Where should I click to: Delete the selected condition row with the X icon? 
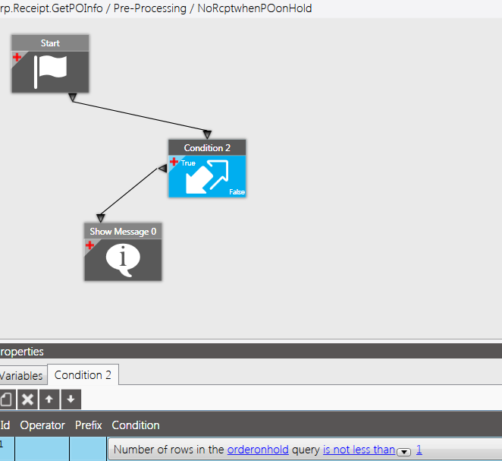[x=27, y=399]
